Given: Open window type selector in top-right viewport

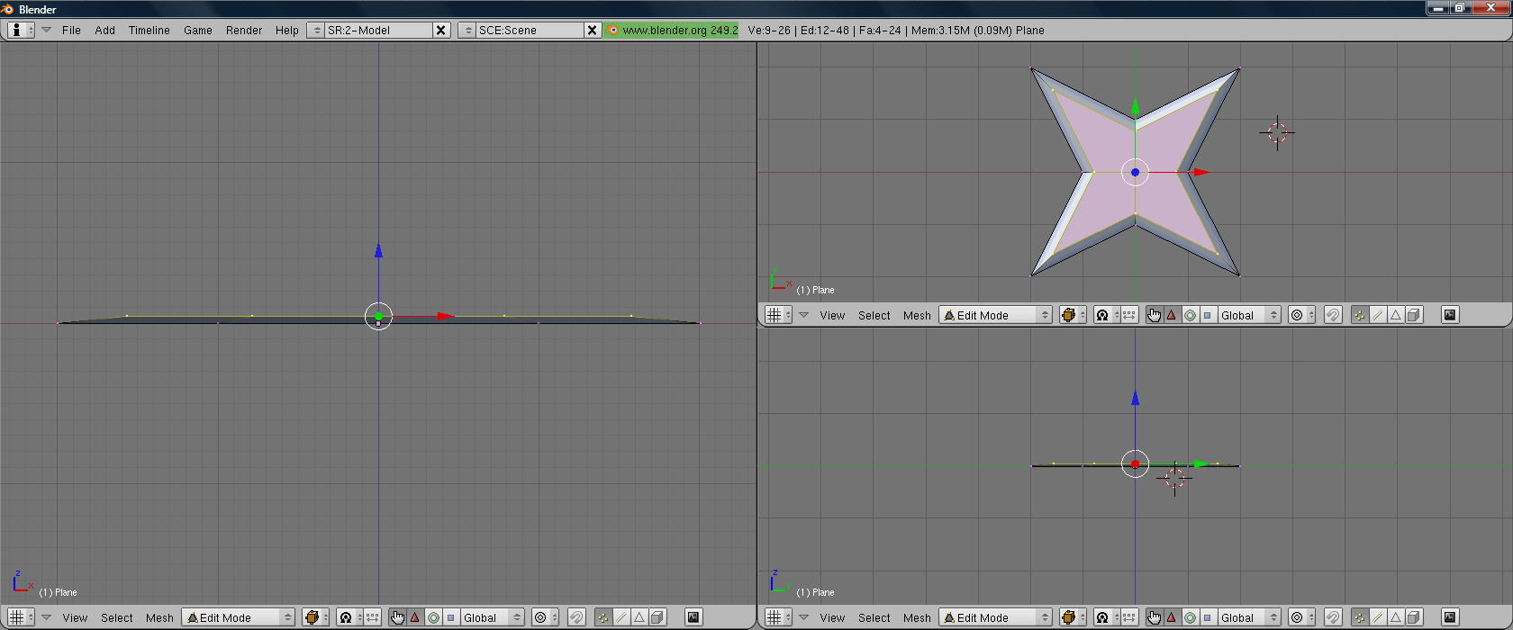Looking at the screenshot, I should pyautogui.click(x=777, y=315).
